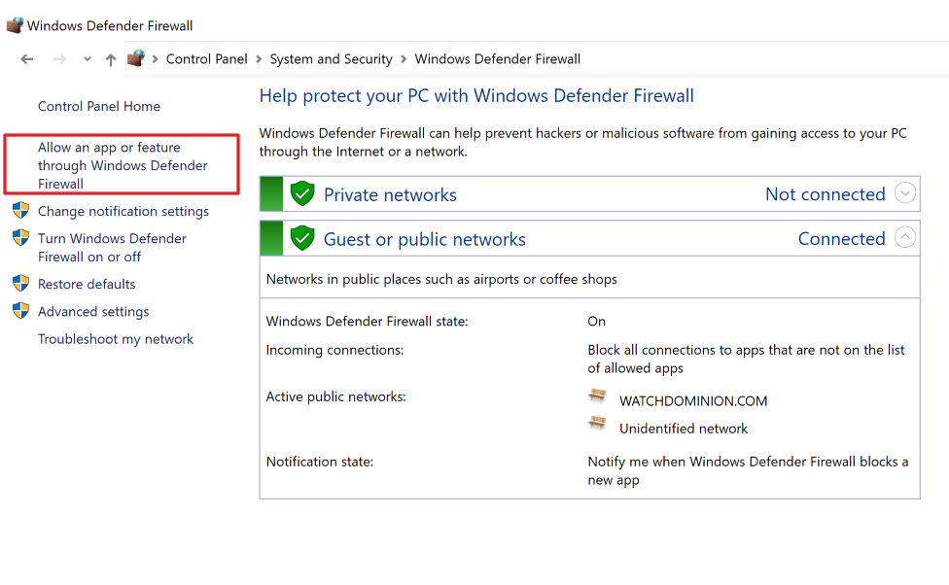
Task: Click the shield icon beside Advanced settings
Action: [x=20, y=311]
